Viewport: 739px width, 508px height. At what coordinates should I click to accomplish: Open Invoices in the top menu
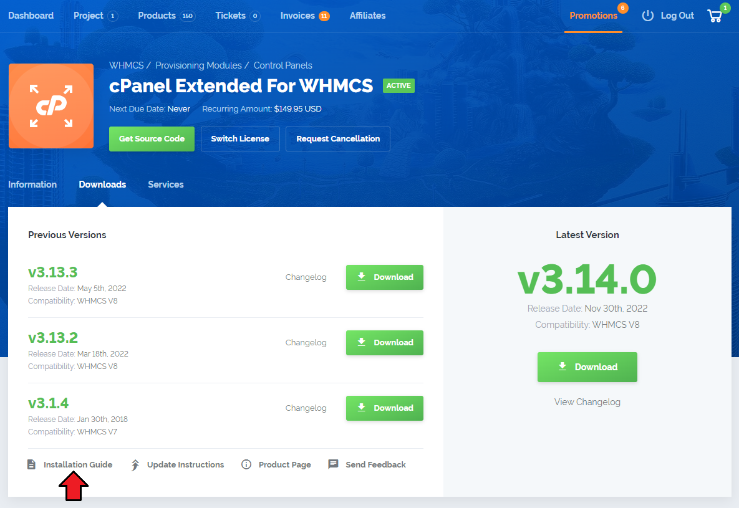tap(297, 16)
